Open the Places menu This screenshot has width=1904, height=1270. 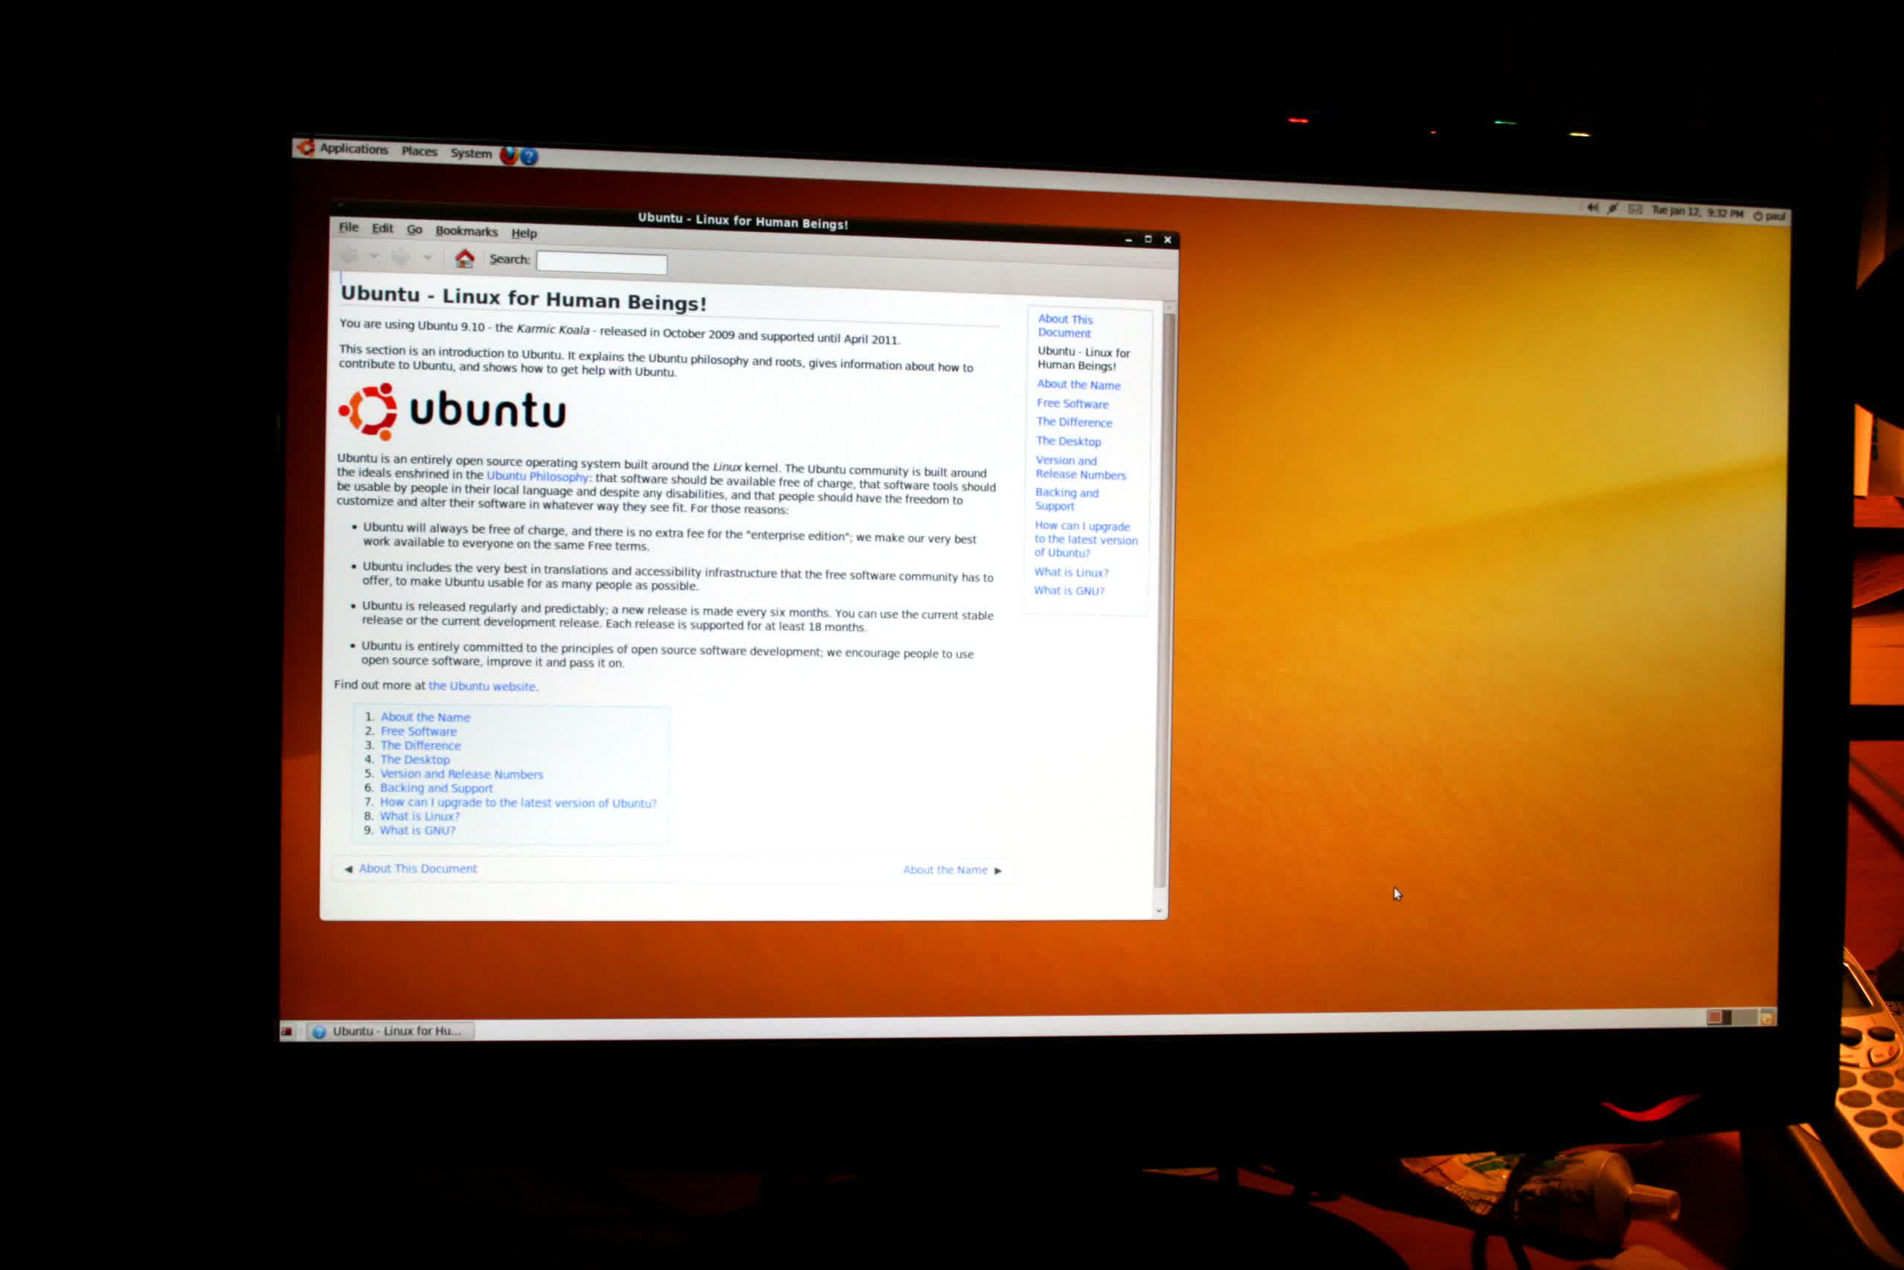(419, 152)
